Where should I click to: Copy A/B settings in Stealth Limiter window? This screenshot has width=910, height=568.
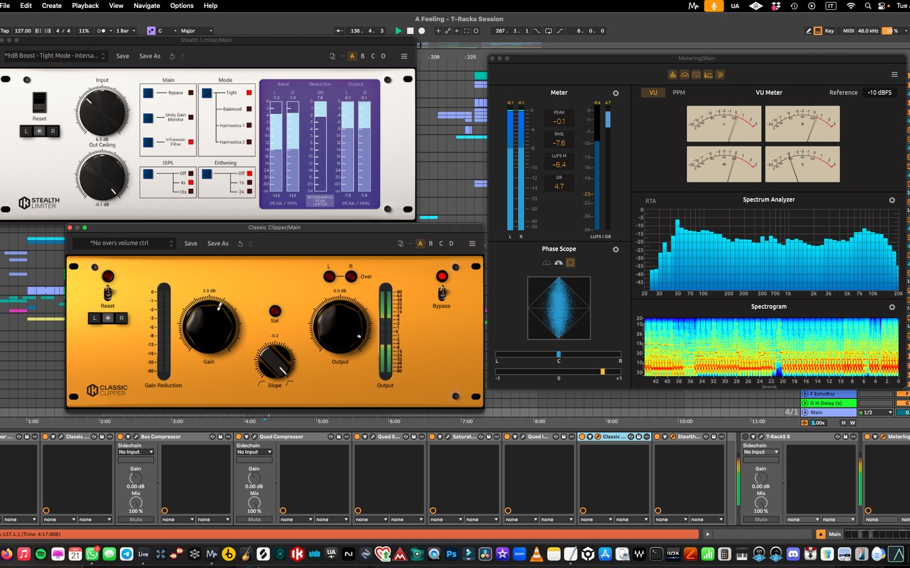[x=332, y=56]
